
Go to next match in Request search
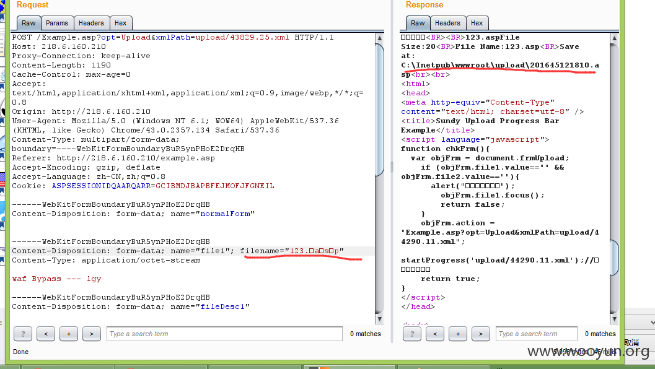tap(92, 334)
